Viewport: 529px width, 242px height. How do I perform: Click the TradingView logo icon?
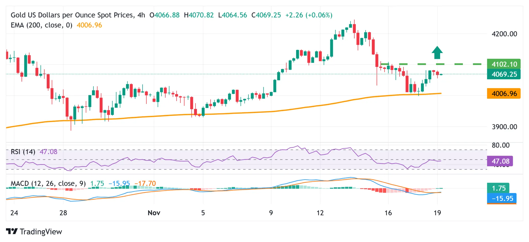pyautogui.click(x=12, y=231)
